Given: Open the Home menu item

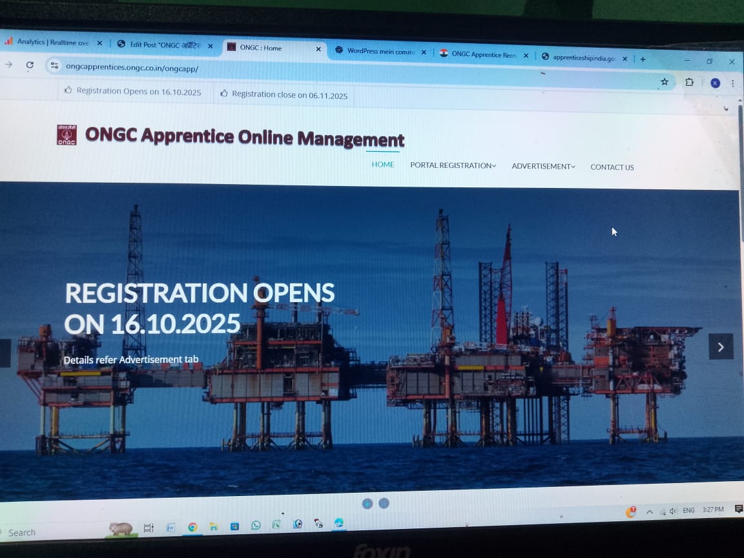Looking at the screenshot, I should (382, 165).
